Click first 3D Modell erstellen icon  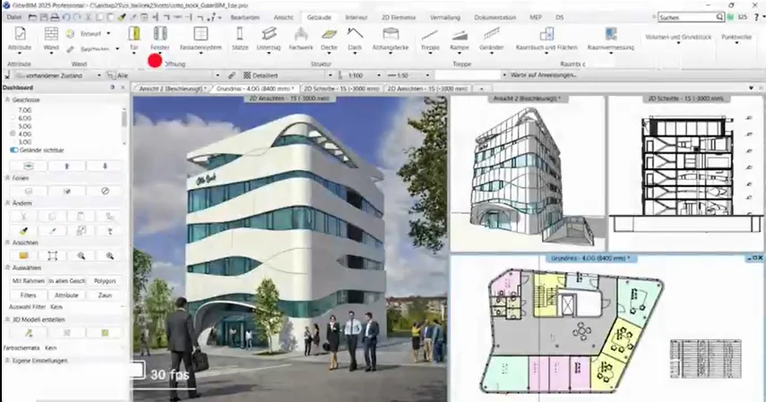pyautogui.click(x=29, y=333)
